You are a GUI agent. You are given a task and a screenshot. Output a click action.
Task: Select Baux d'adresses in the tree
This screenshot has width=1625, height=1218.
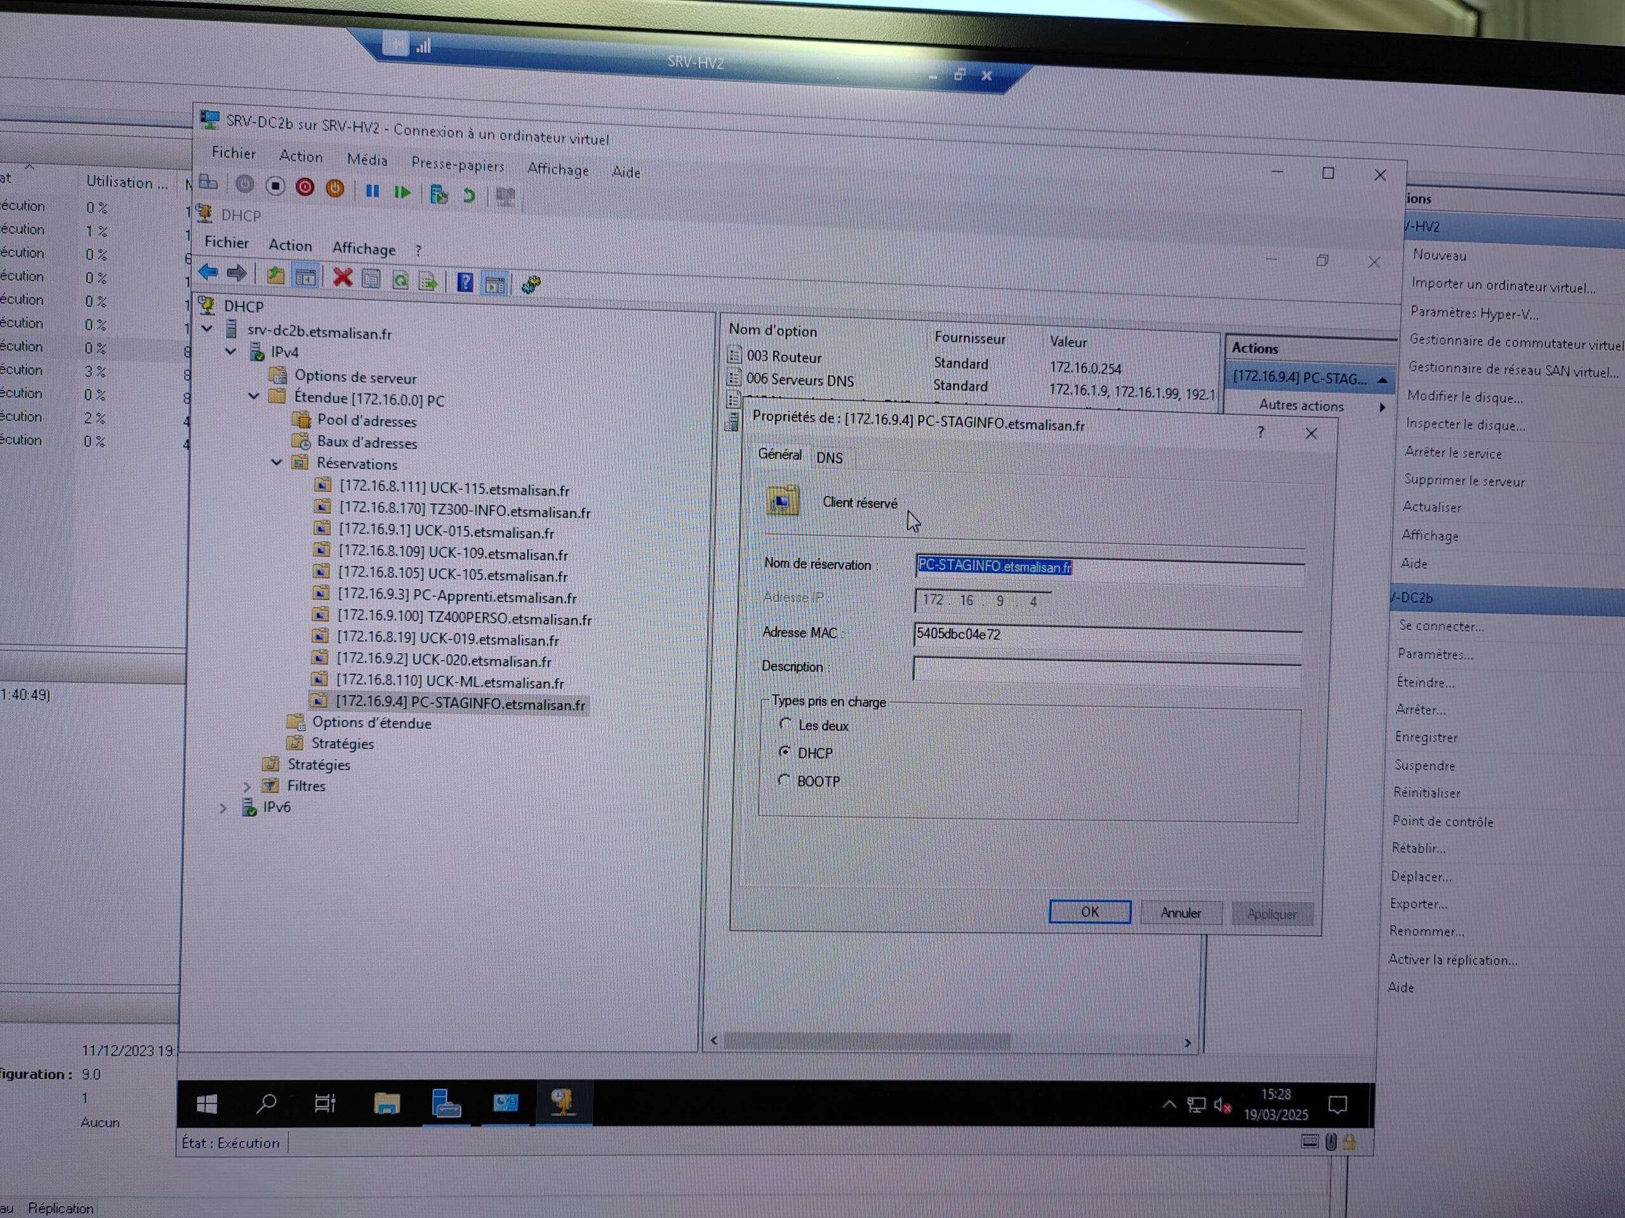pos(355,442)
